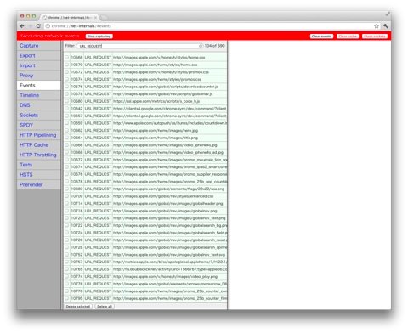The width and height of the screenshot is (408, 333).
Task: Select the metrics.apple.com request URL
Action: (x=170, y=262)
